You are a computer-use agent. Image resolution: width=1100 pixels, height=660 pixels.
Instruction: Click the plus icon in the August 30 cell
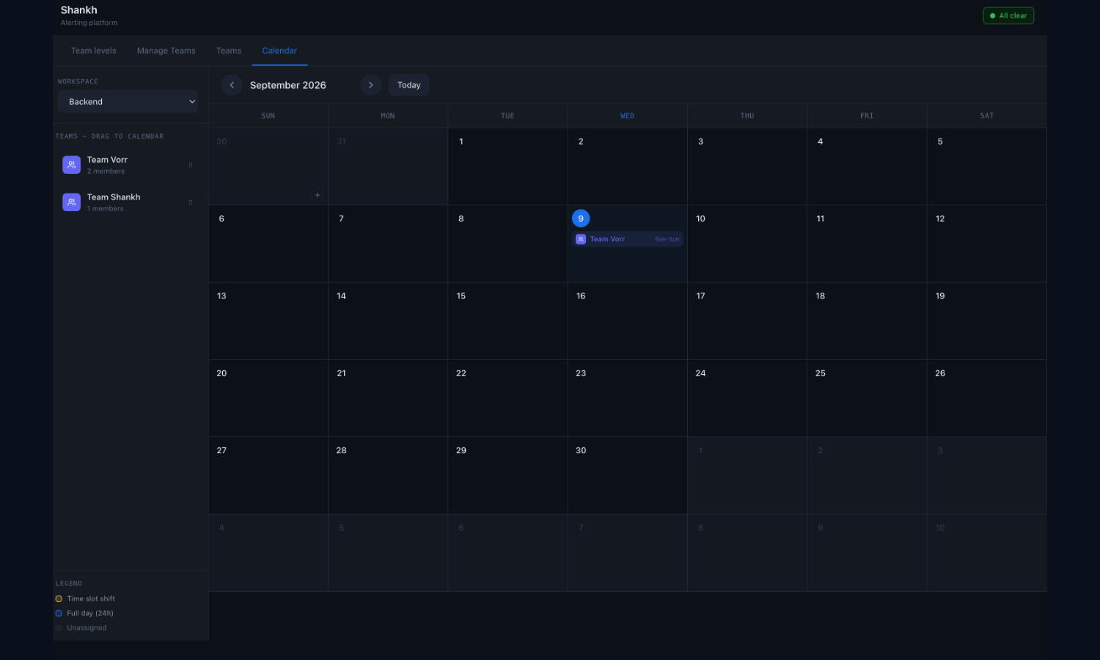click(x=318, y=195)
